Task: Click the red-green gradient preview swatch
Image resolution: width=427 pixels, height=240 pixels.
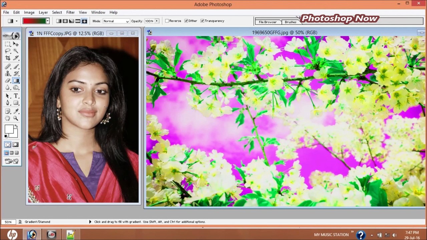Action: [34, 21]
